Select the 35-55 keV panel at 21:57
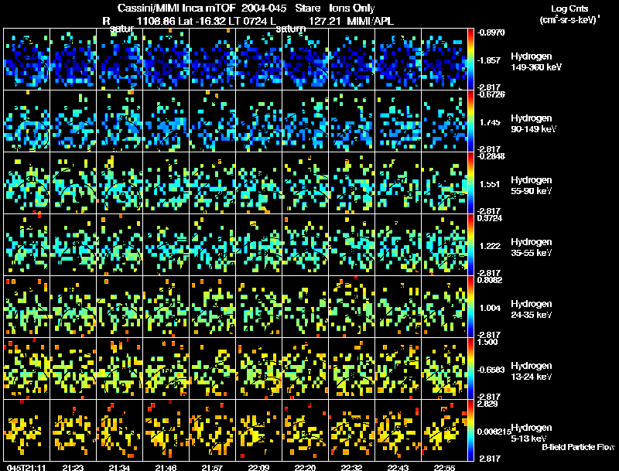Viewport: 619px width, 471px height. click(212, 245)
